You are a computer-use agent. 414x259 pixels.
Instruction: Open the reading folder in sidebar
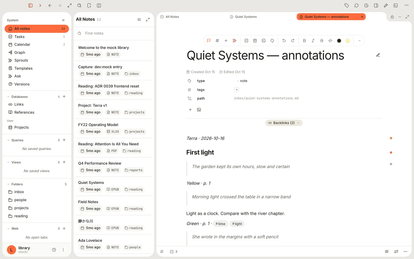coord(37,216)
